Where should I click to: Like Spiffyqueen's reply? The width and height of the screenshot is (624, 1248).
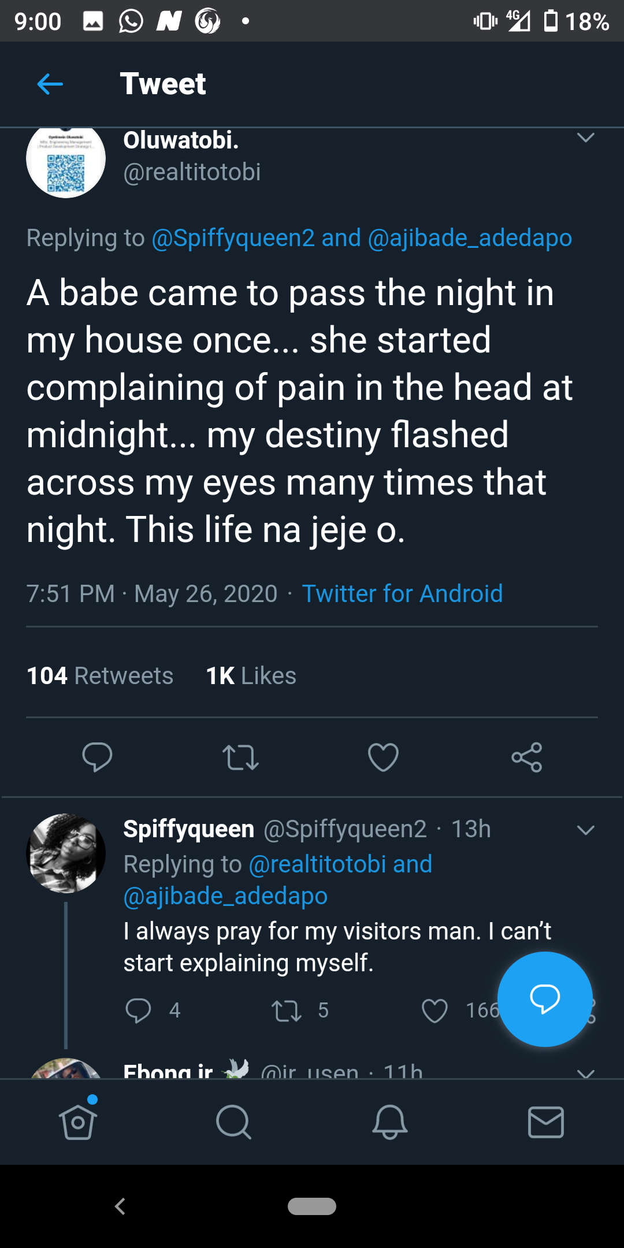[434, 1011]
